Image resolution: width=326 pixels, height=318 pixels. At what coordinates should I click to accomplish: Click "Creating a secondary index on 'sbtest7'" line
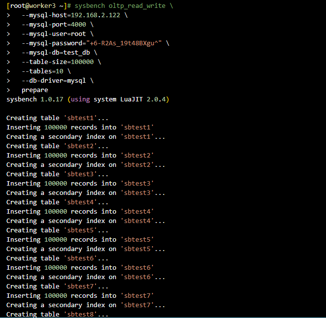pos(86,305)
